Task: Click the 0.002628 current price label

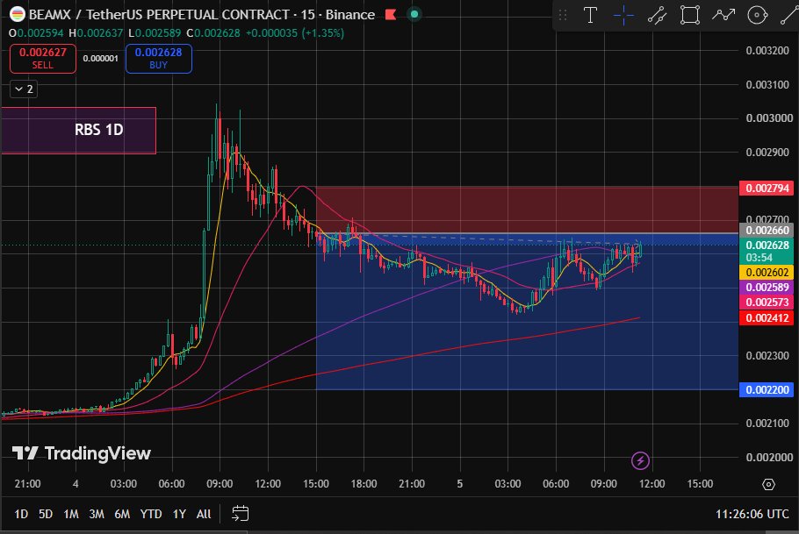Action: [767, 245]
